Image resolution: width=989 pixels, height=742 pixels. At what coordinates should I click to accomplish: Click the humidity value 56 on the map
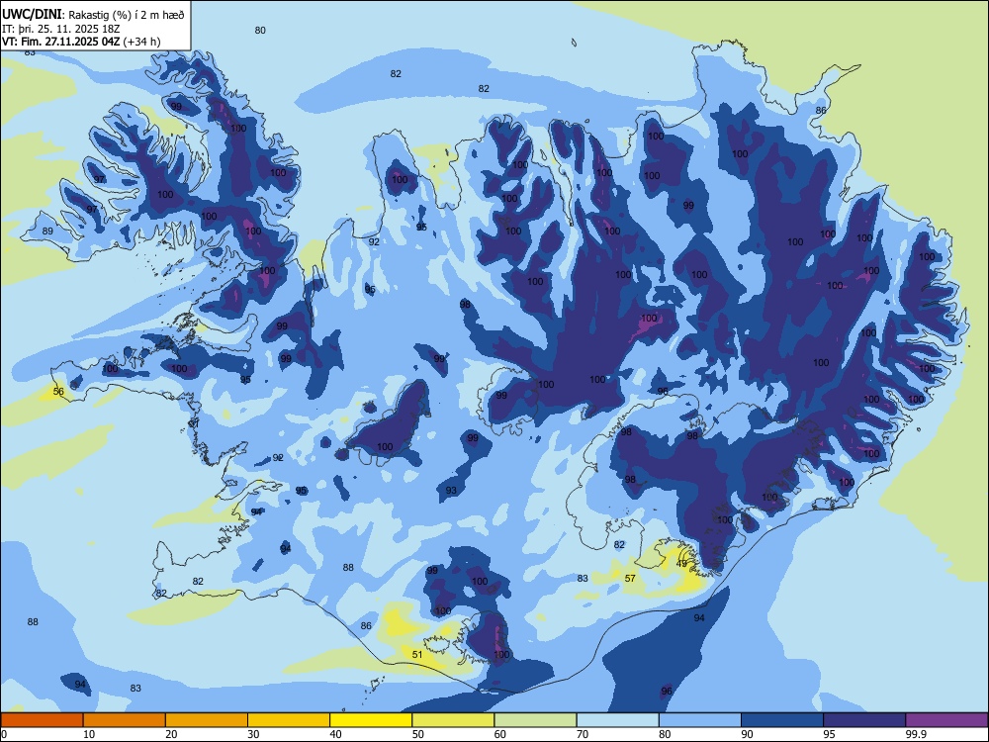[58, 391]
